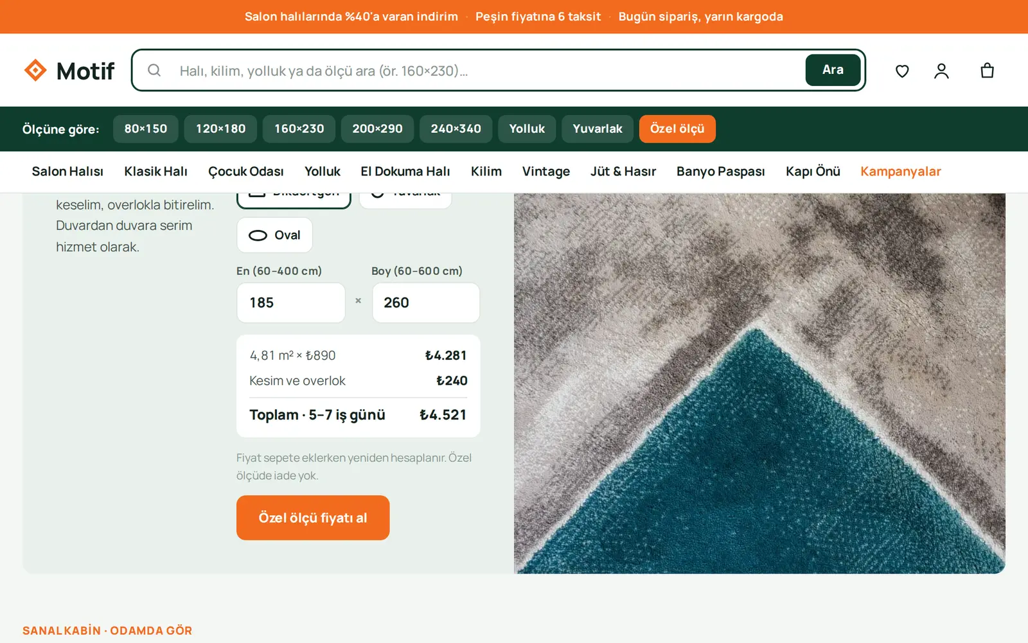Select the Özel ölçü chip
The image size is (1028, 643).
tap(677, 129)
